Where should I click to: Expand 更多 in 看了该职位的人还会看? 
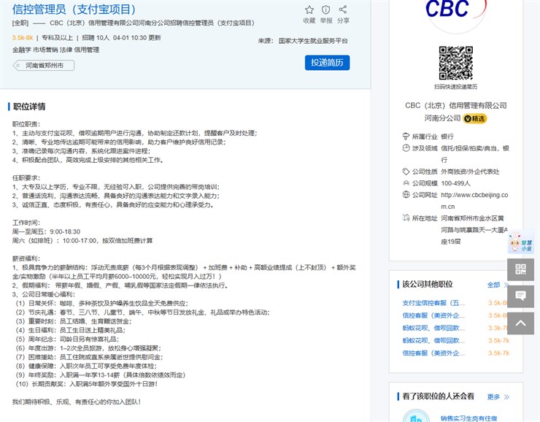click(x=498, y=396)
